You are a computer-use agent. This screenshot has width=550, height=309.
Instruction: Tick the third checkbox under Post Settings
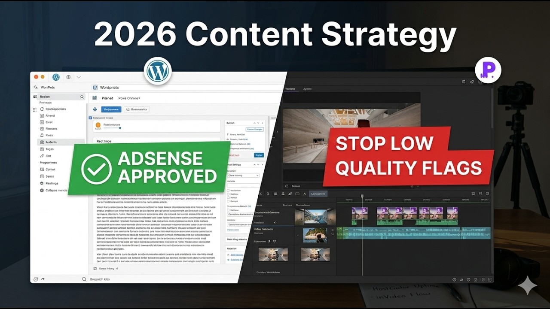228,197
